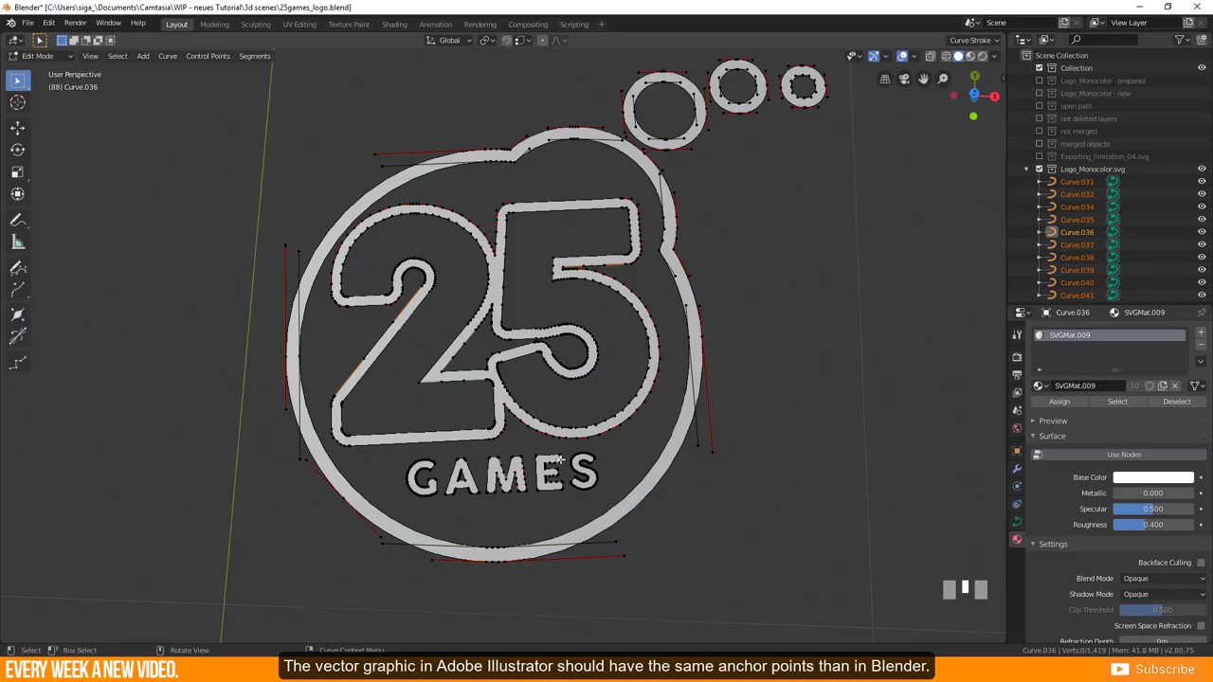Screen dimensions: 1213x682
Task: Open the Scene properties tab
Action: click(x=1017, y=410)
